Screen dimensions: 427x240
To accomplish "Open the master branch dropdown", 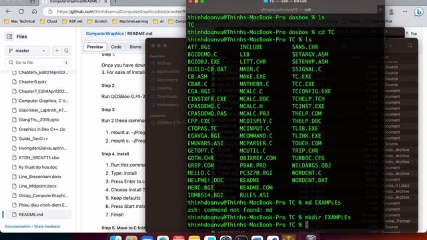I will (x=27, y=51).
